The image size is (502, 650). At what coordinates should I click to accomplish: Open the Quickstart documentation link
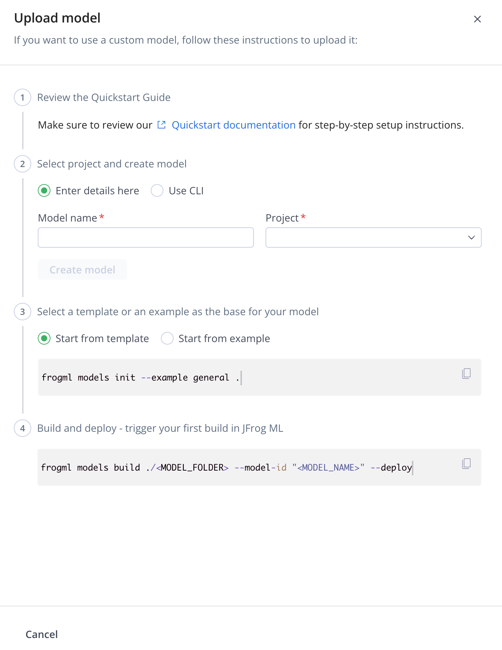pos(234,125)
